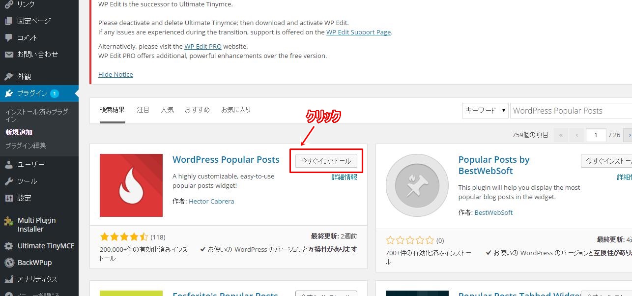Switch to the 注目 tab

(143, 110)
